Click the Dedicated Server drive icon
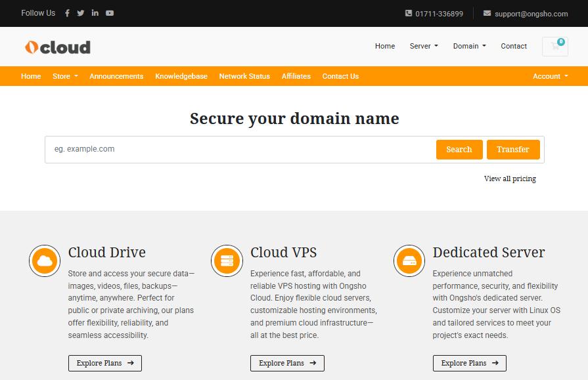 [x=409, y=261]
